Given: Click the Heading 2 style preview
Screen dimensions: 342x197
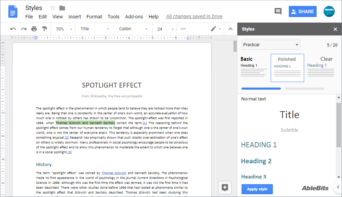Looking at the screenshot, I should click(x=256, y=161).
